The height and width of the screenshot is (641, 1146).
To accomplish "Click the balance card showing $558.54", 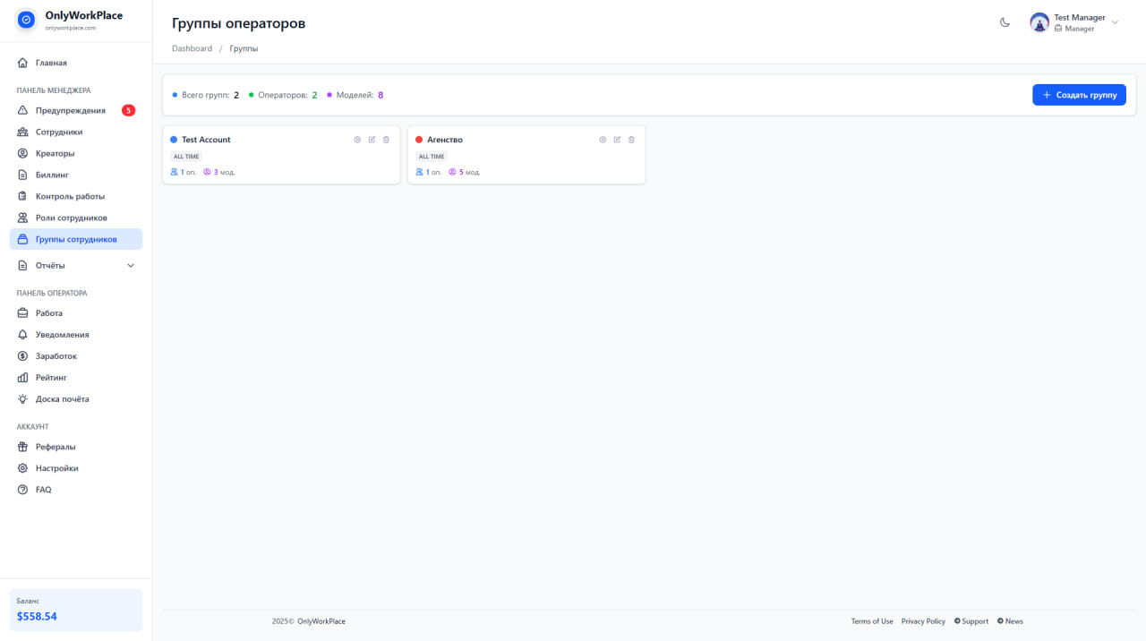I will (x=74, y=609).
